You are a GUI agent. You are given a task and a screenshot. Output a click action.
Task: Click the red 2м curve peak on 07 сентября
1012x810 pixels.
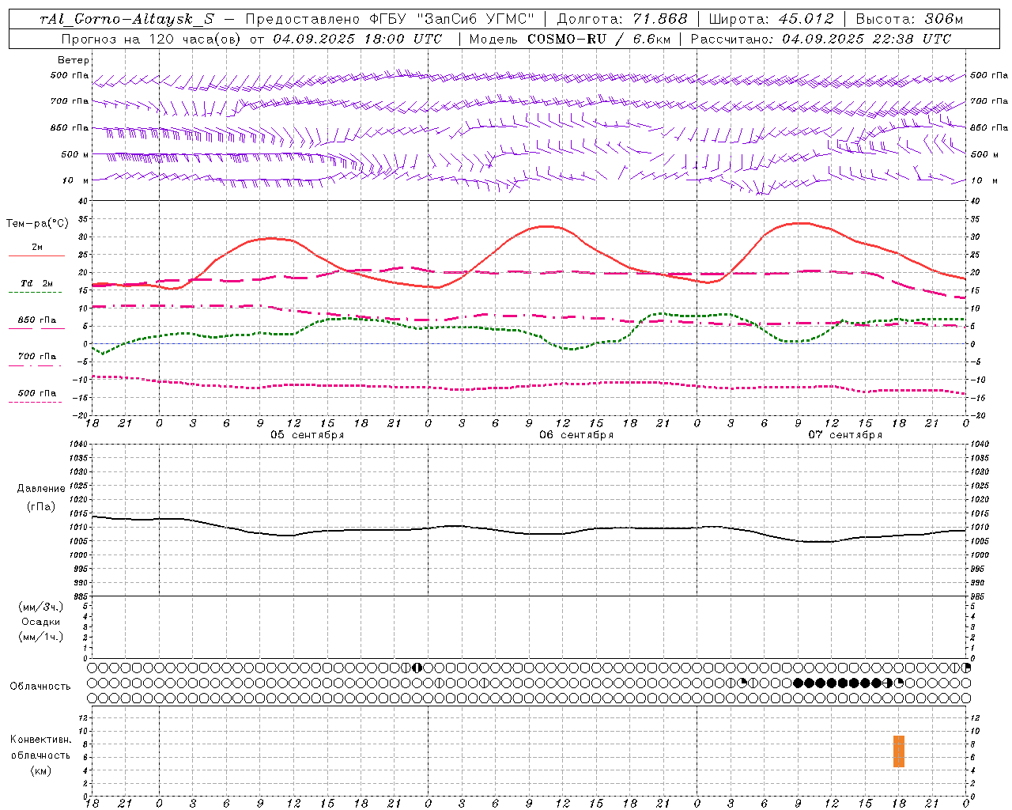(x=800, y=223)
